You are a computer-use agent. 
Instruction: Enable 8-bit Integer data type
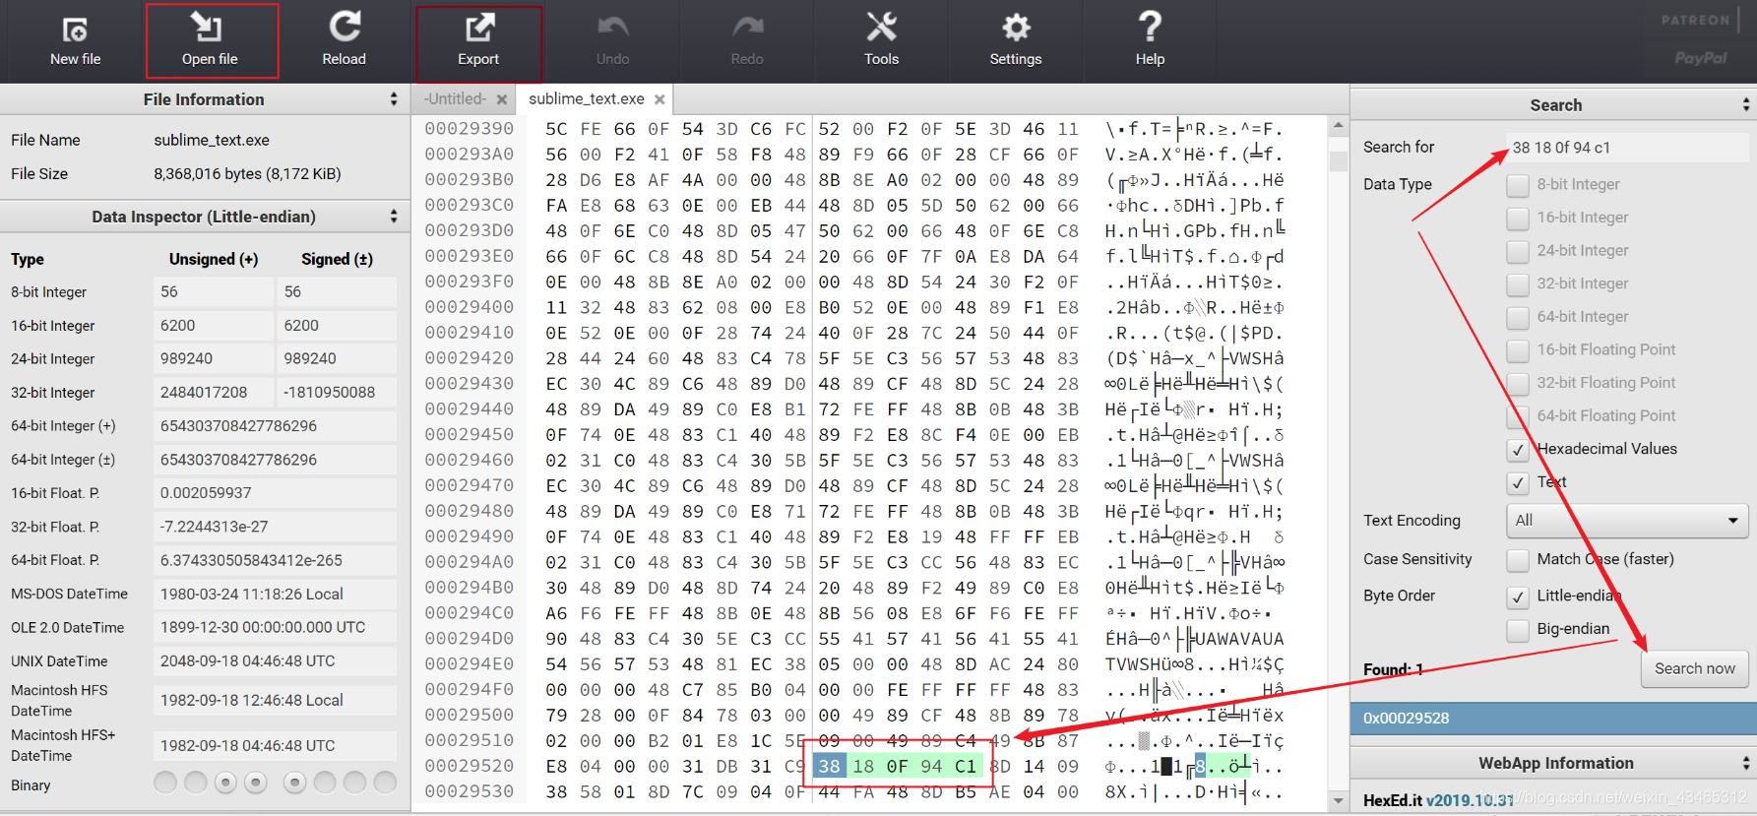pyautogui.click(x=1518, y=185)
